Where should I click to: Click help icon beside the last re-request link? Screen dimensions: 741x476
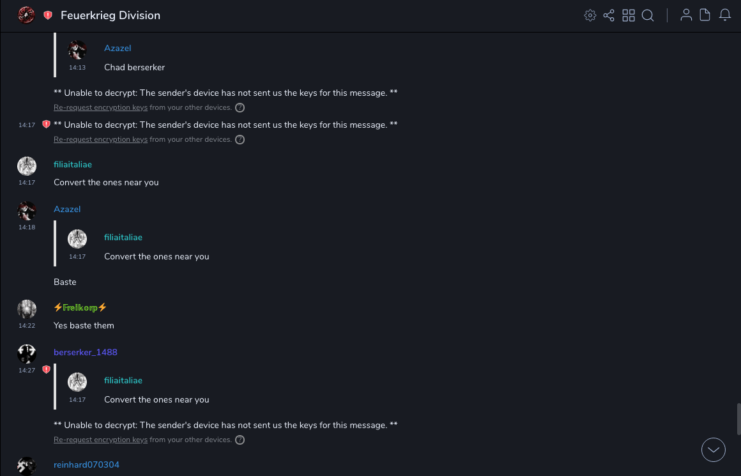coord(240,440)
